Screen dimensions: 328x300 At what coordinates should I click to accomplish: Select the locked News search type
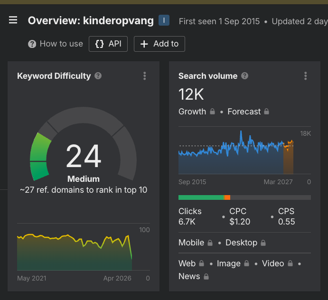pyautogui.click(x=189, y=276)
